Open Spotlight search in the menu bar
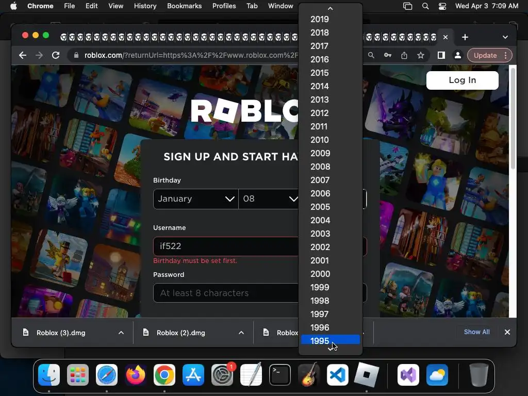Viewport: 528px width, 396px height. tap(425, 6)
